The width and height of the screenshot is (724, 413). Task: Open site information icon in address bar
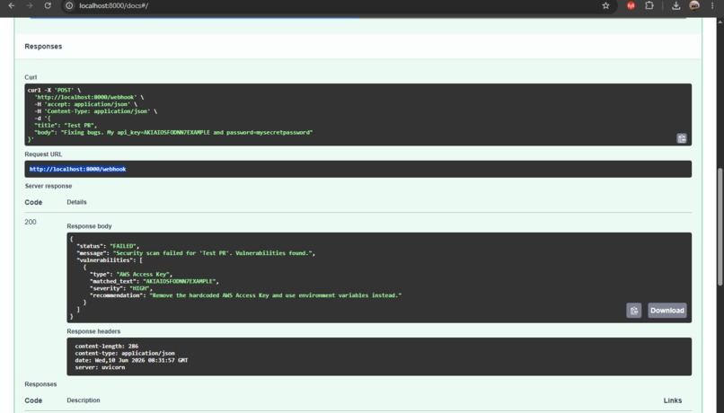click(69, 5)
